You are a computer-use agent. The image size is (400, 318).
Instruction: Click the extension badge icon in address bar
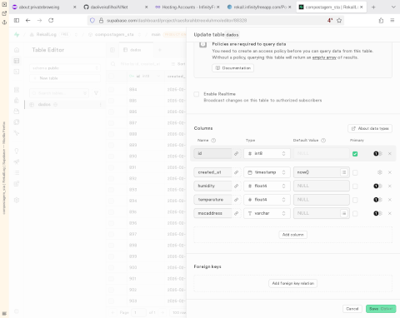(x=330, y=20)
